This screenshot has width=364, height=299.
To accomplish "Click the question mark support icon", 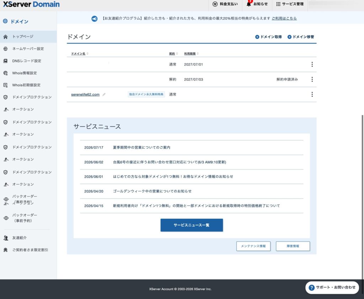I will coord(311,288).
